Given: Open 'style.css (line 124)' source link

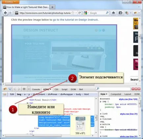Looking at the screenshot, I should [x=128, y=99].
